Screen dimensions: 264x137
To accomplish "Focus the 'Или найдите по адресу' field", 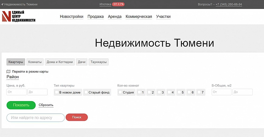I will point(36,118).
